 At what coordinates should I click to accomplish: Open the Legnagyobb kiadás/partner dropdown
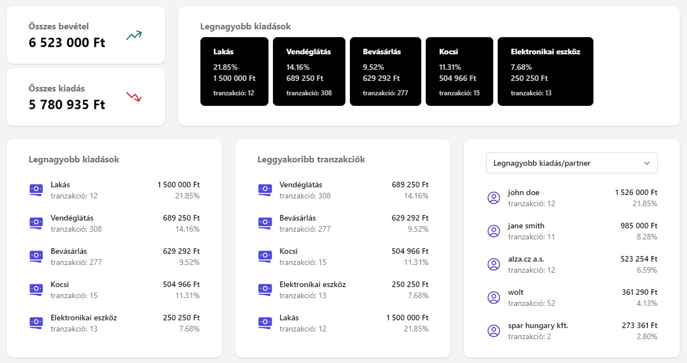coord(571,163)
